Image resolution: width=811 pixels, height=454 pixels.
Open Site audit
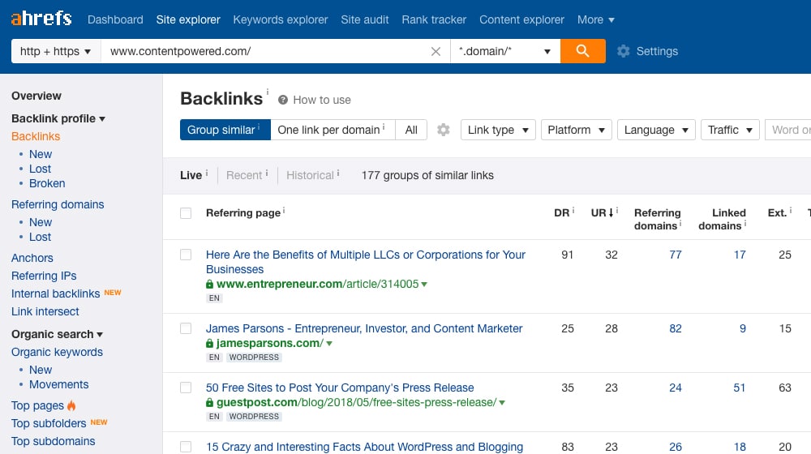[x=365, y=19]
